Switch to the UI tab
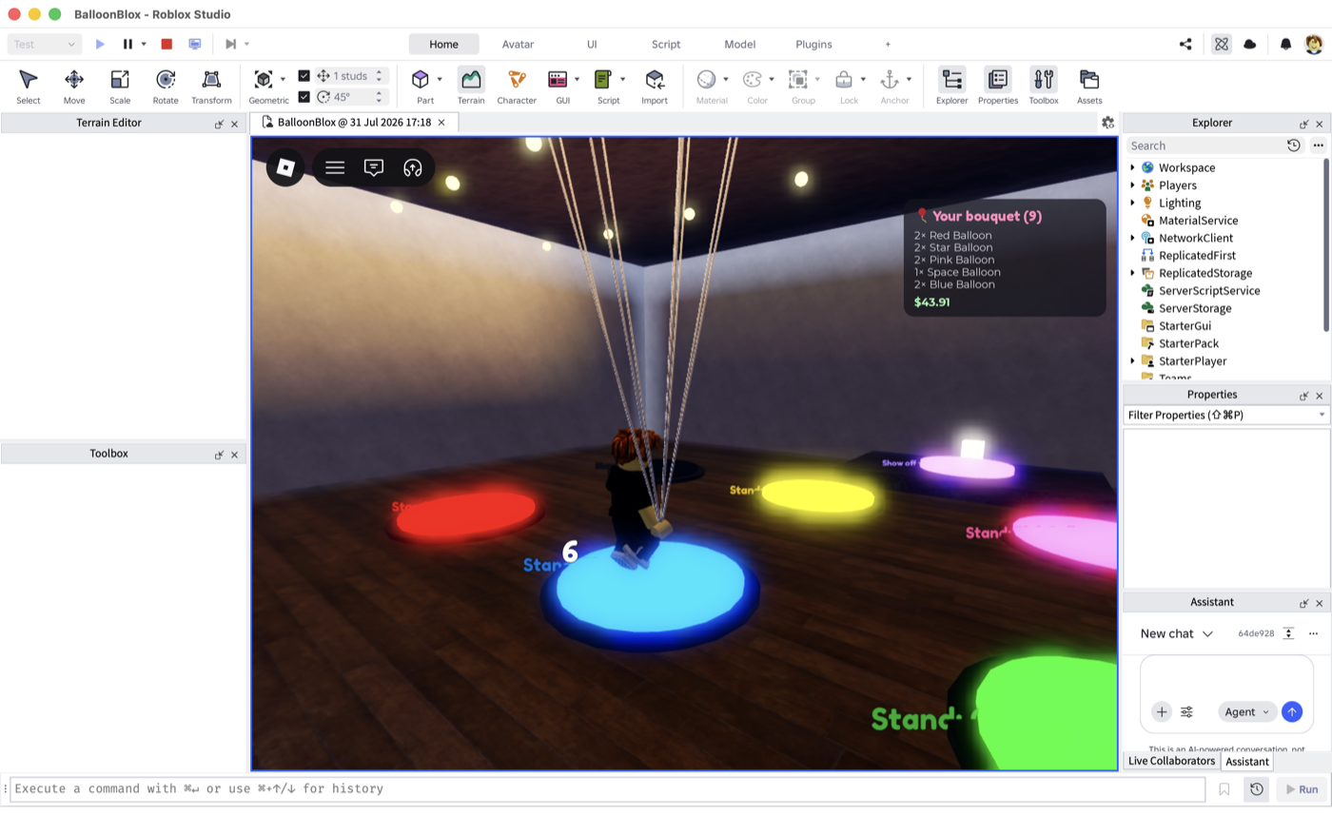This screenshot has width=1332, height=835. [x=592, y=44]
